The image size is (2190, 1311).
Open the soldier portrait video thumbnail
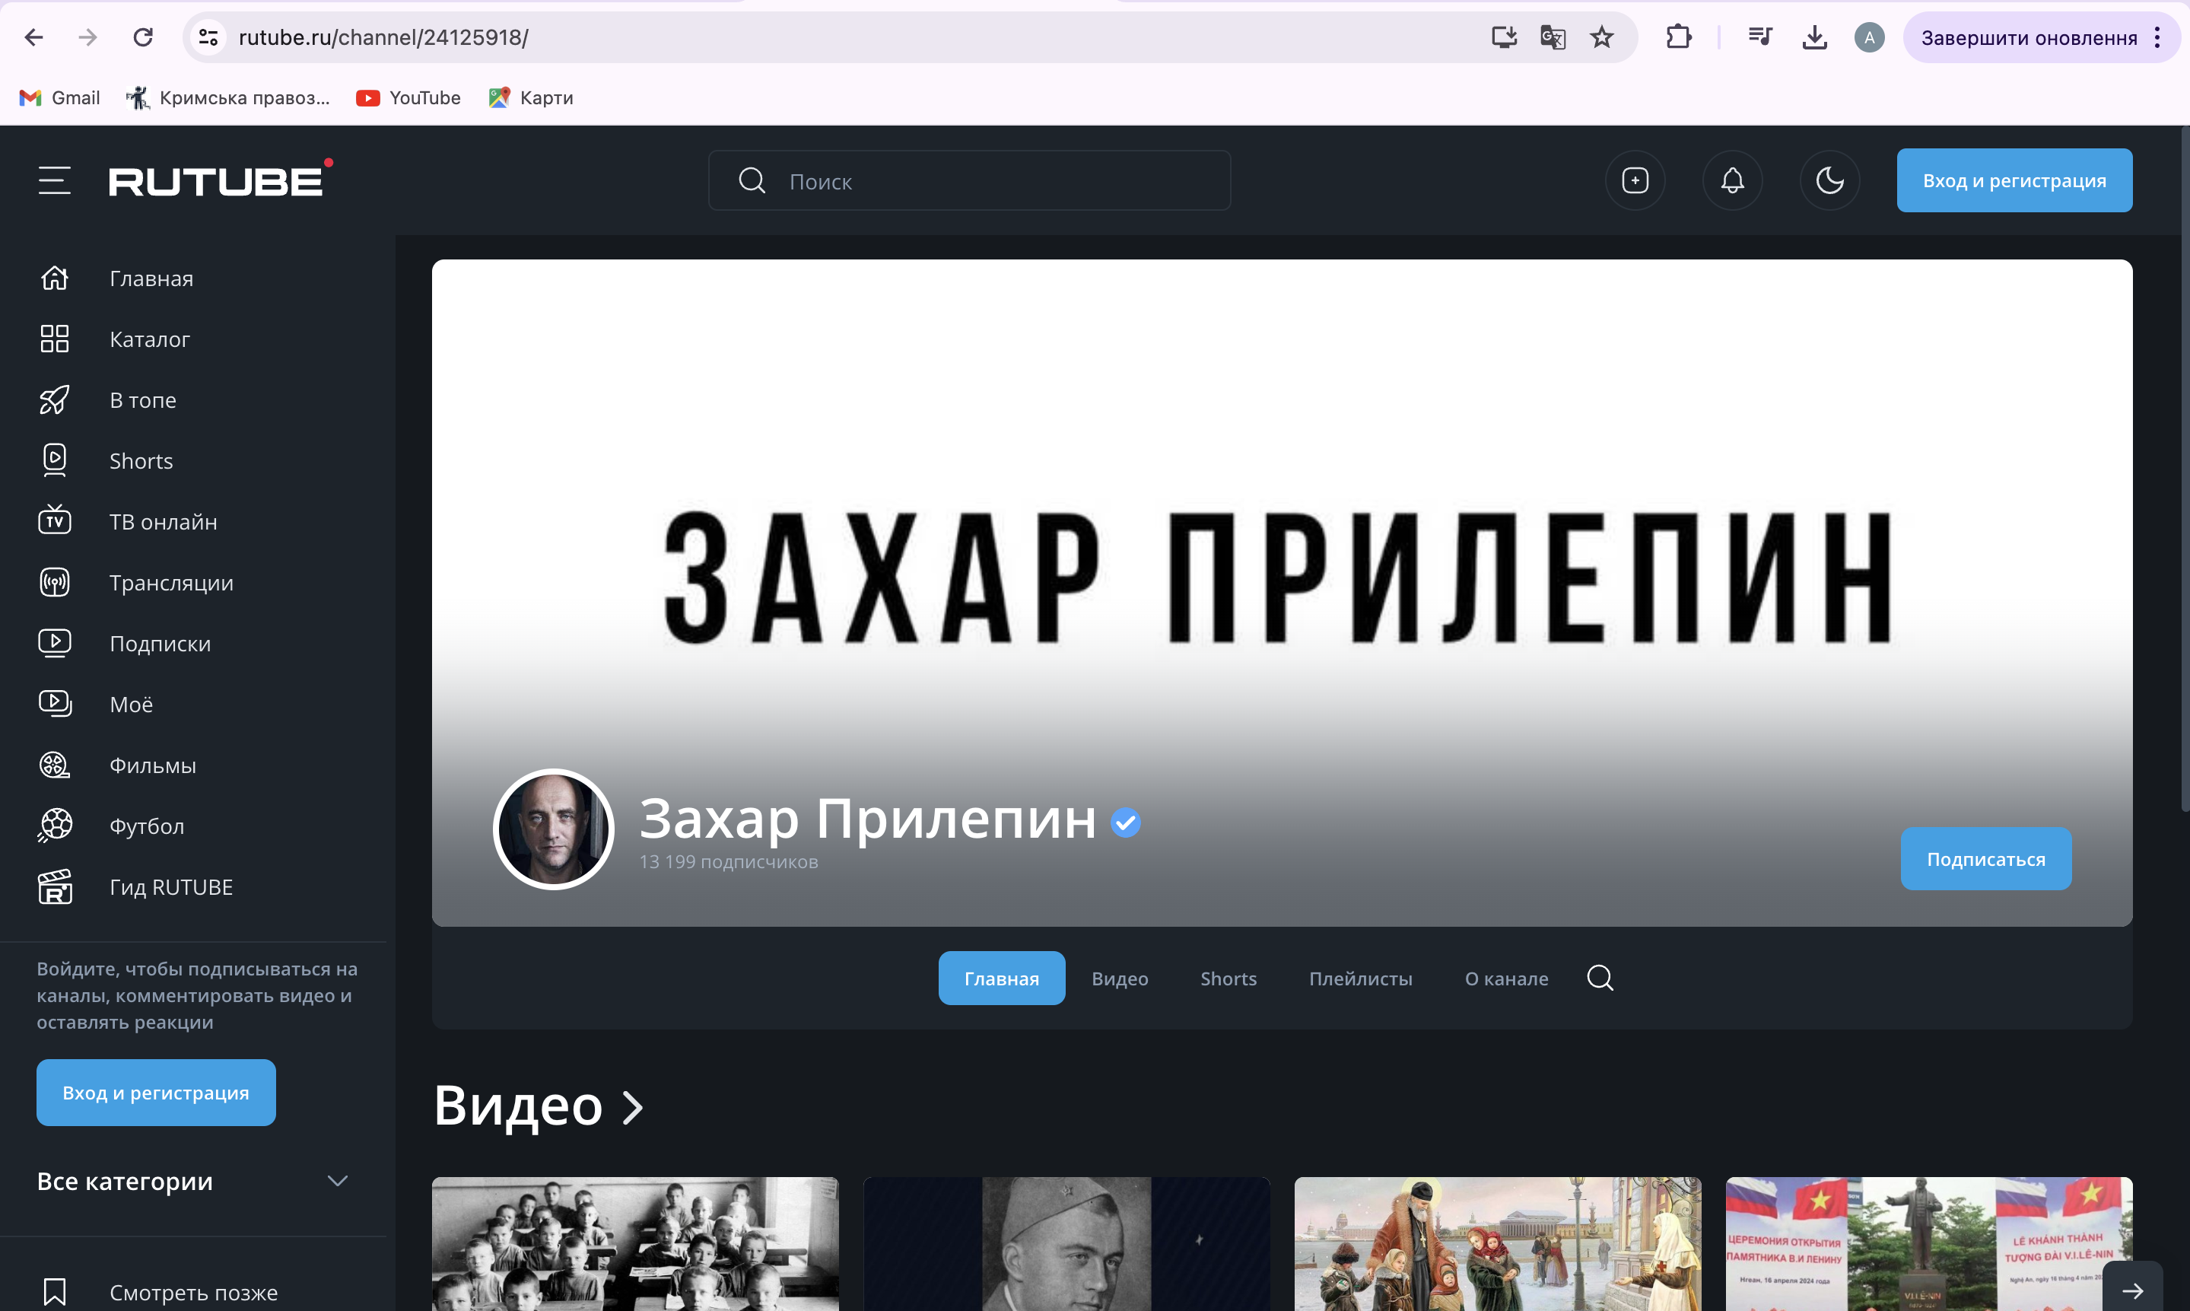tap(1066, 1244)
